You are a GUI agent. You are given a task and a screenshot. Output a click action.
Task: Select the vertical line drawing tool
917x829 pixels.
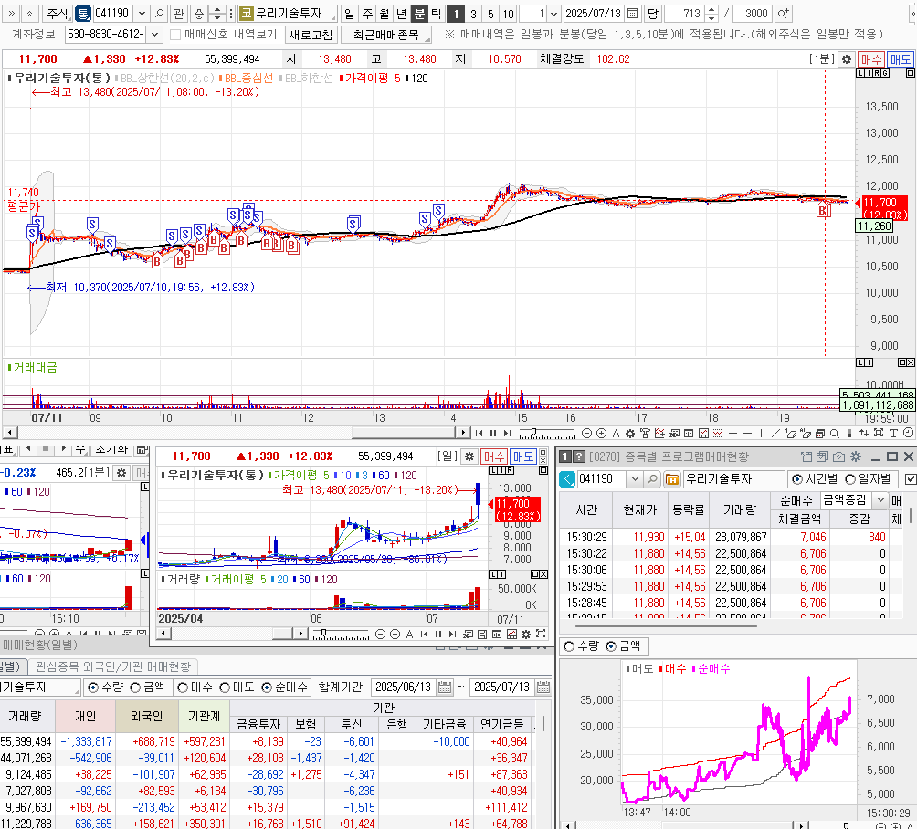tap(761, 433)
